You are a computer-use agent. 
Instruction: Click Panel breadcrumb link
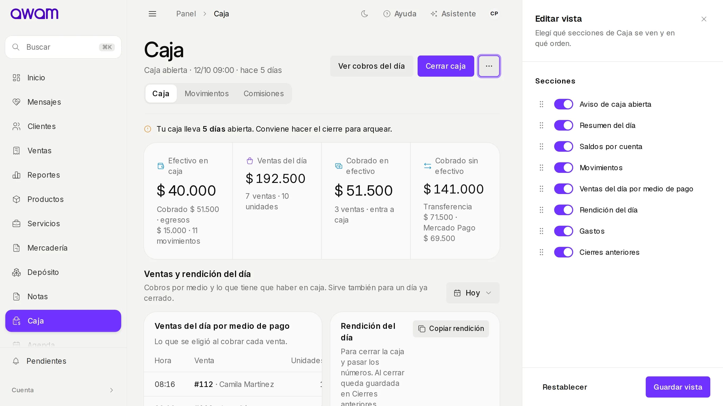pyautogui.click(x=186, y=14)
